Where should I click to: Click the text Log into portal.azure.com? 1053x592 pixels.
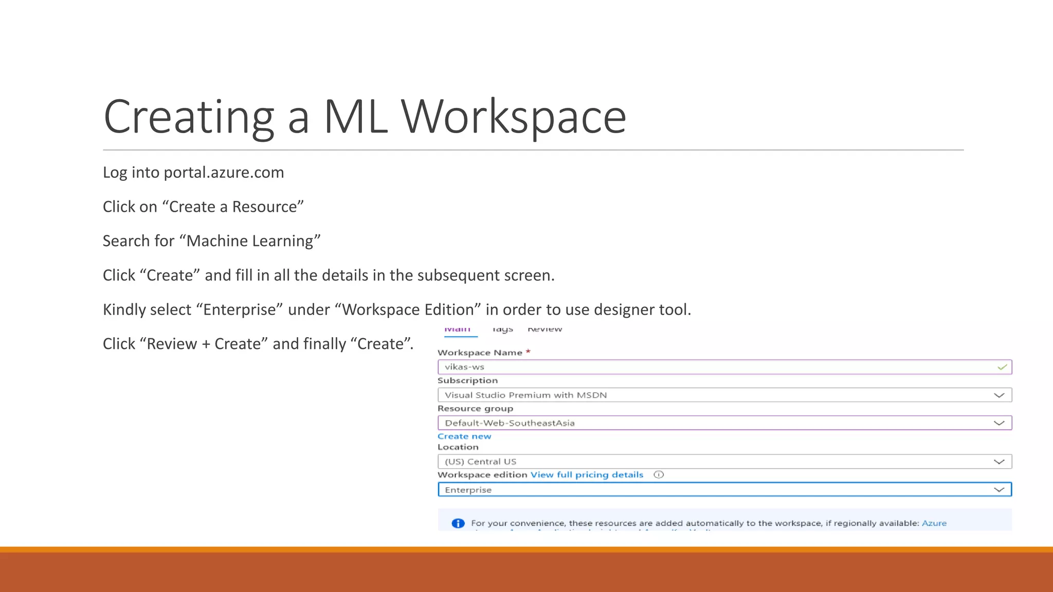[193, 173]
